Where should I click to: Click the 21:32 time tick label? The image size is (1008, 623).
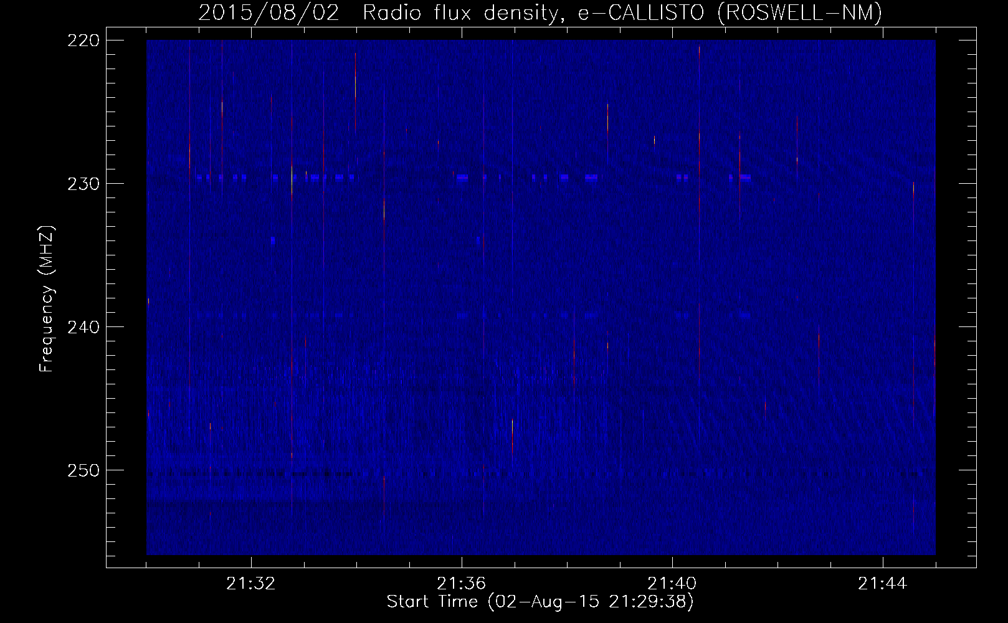pos(250,584)
